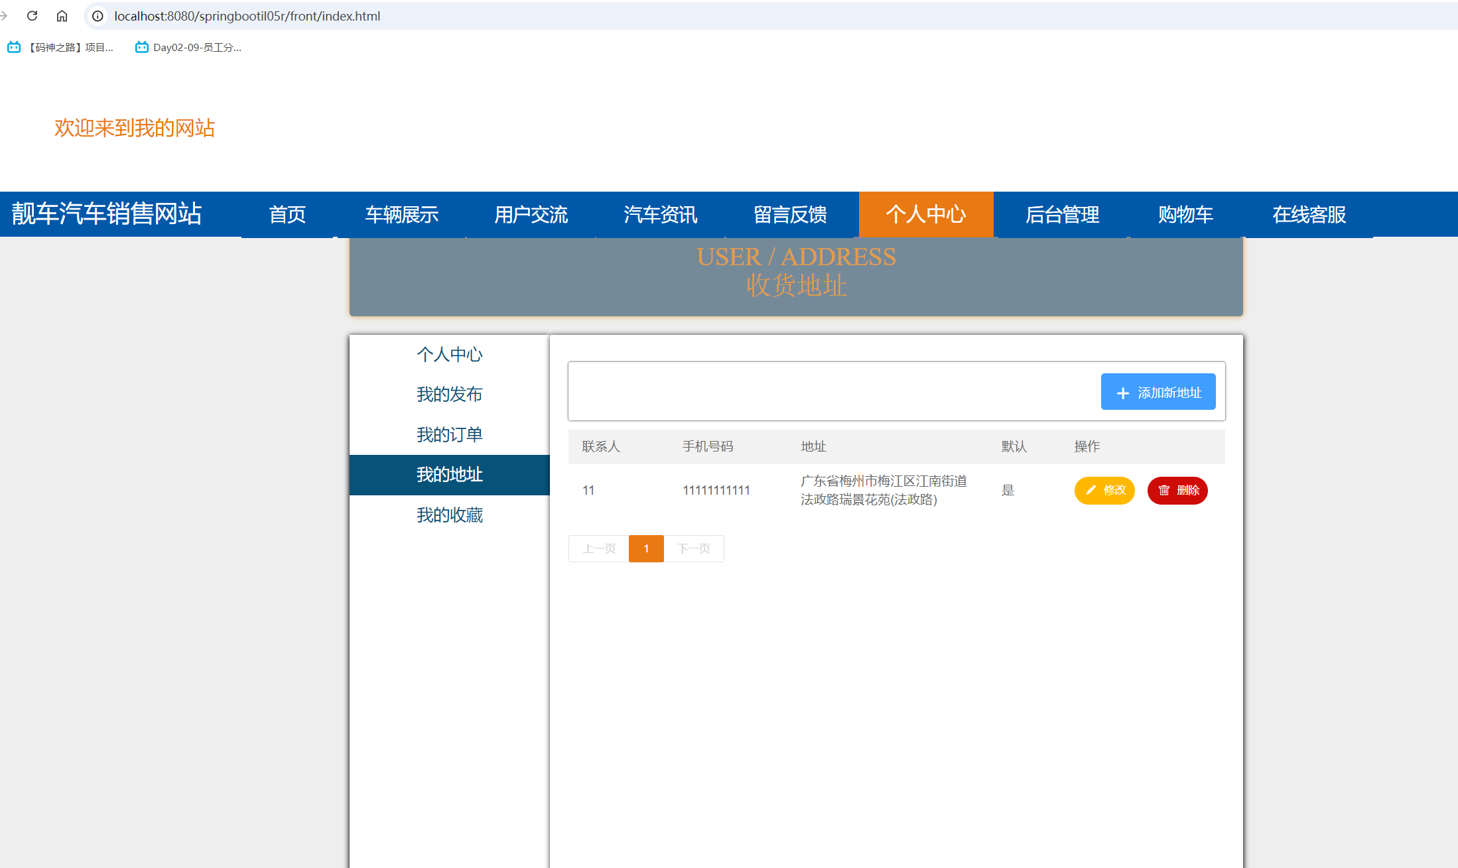Open the 后台管理 navigation item
The height and width of the screenshot is (868, 1458).
tap(1062, 214)
